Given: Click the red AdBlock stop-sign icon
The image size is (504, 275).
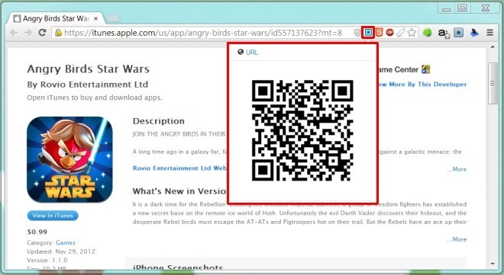Looking at the screenshot, I should 390,33.
